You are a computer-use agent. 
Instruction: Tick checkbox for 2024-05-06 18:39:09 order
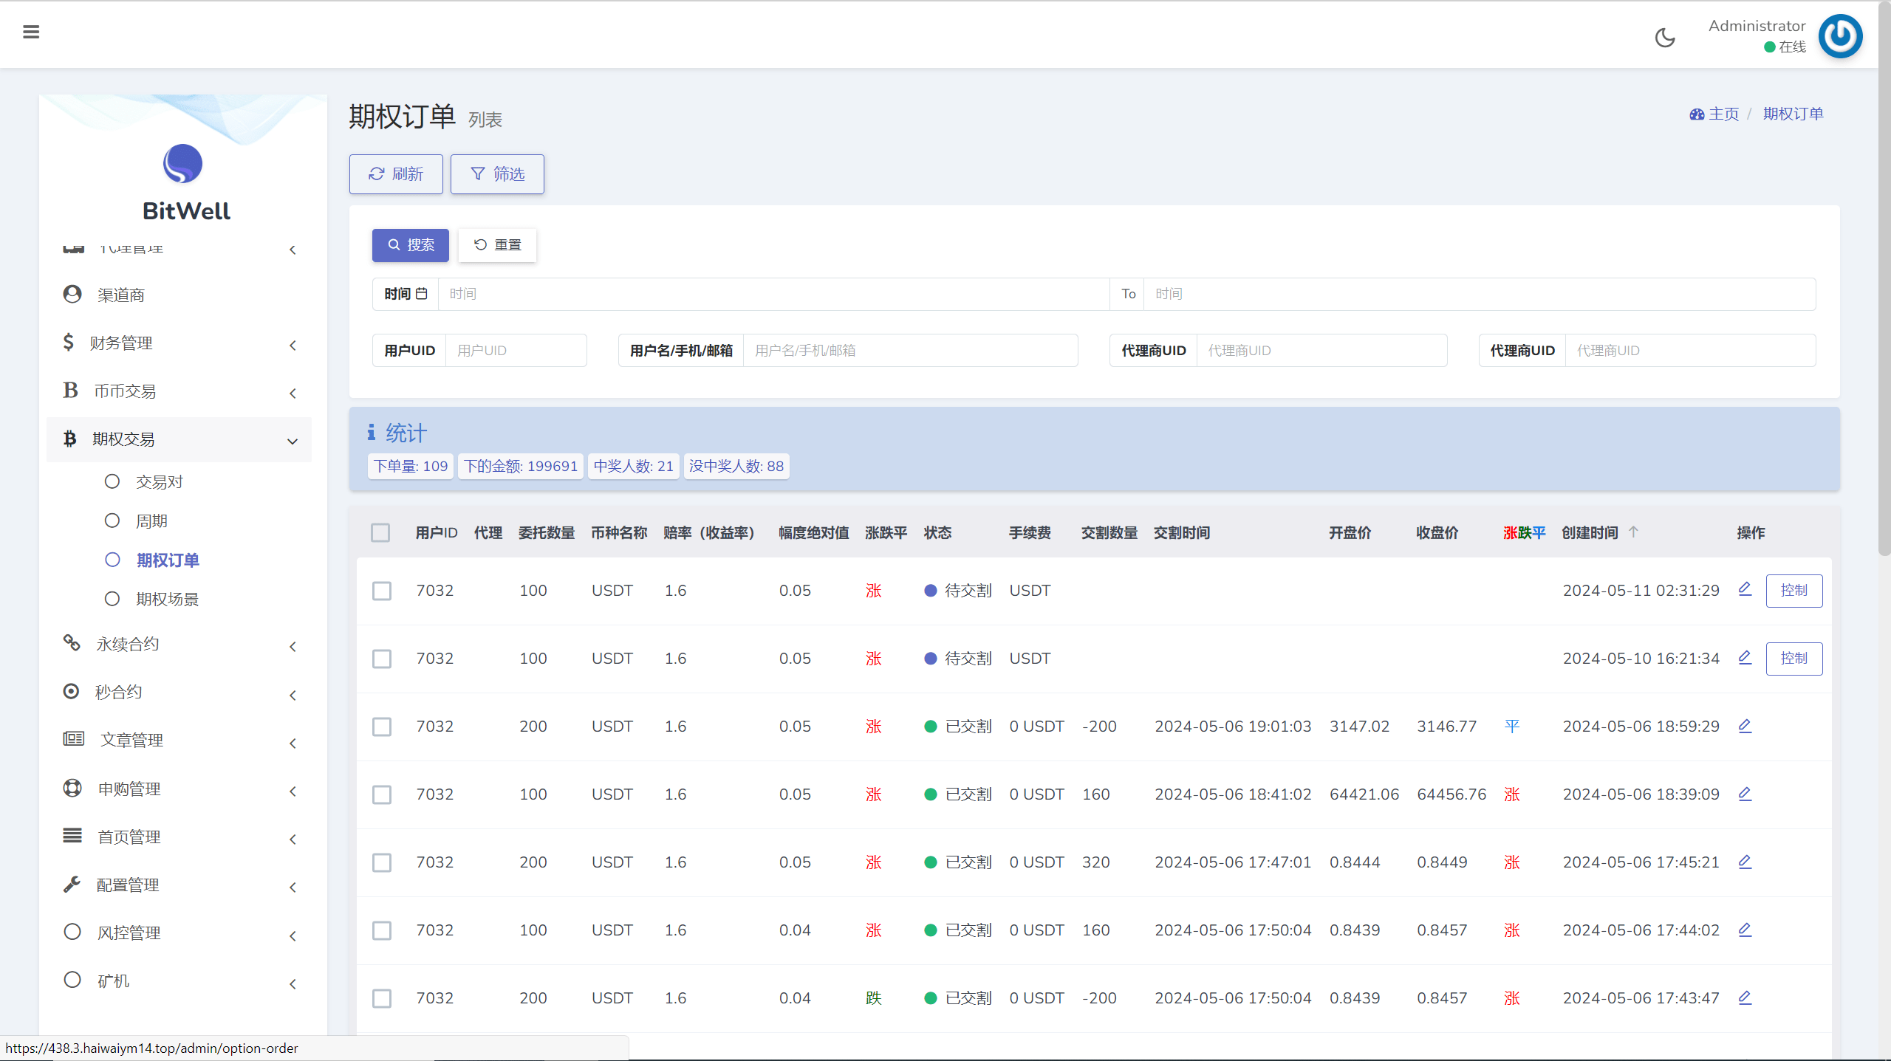[382, 794]
